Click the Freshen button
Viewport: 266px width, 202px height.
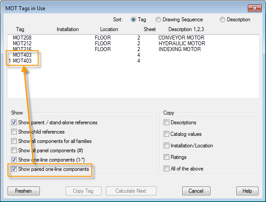pos(23,191)
